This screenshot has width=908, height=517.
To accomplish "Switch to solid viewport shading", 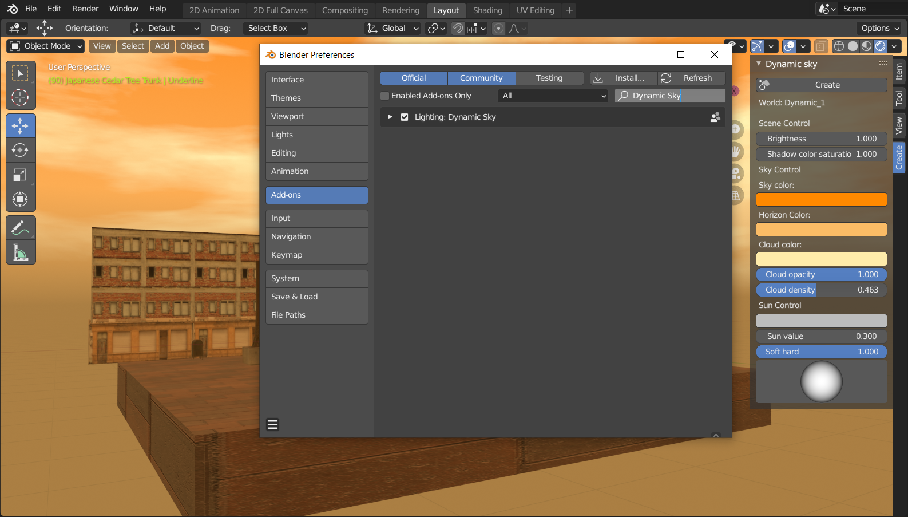I will pyautogui.click(x=853, y=46).
